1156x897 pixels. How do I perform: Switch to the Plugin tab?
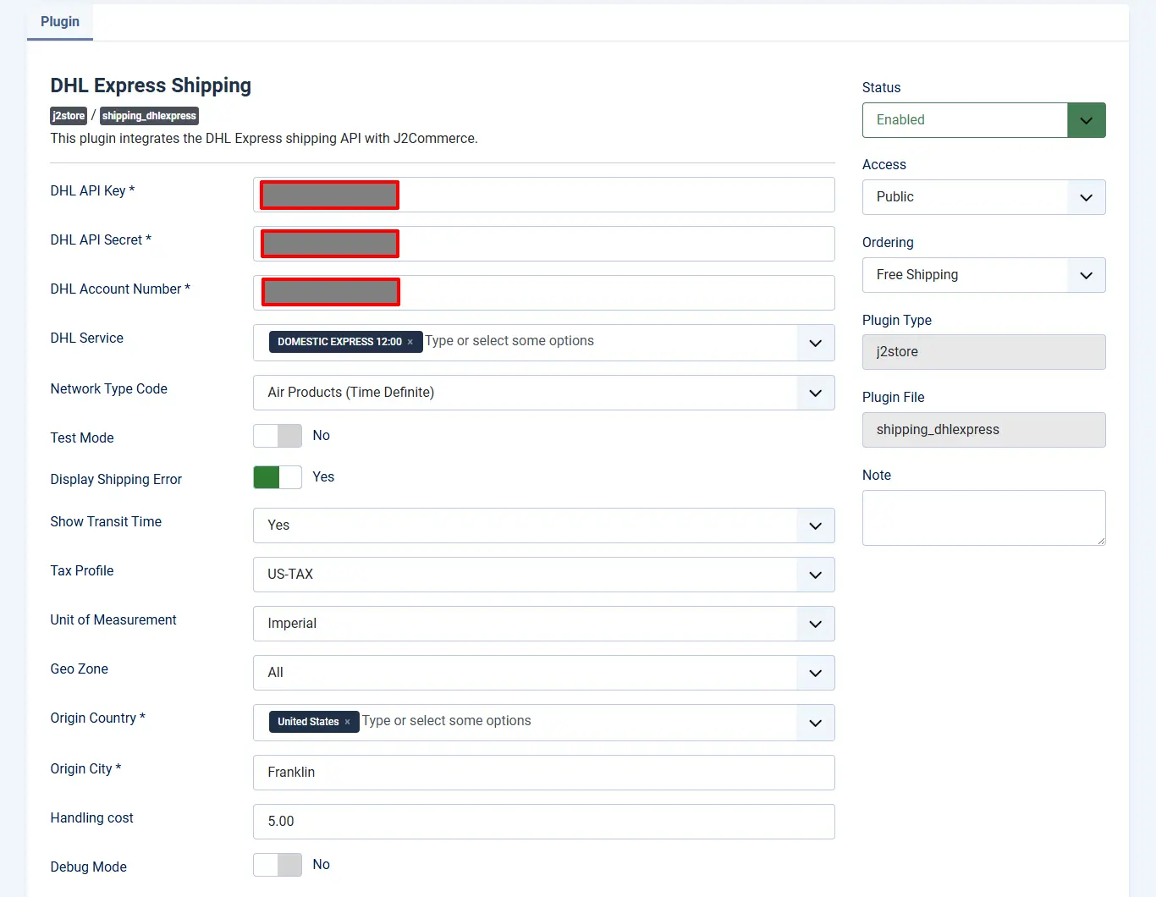click(x=60, y=21)
